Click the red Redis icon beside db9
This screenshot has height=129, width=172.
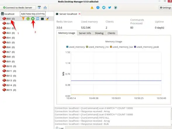[x=4, y=61]
